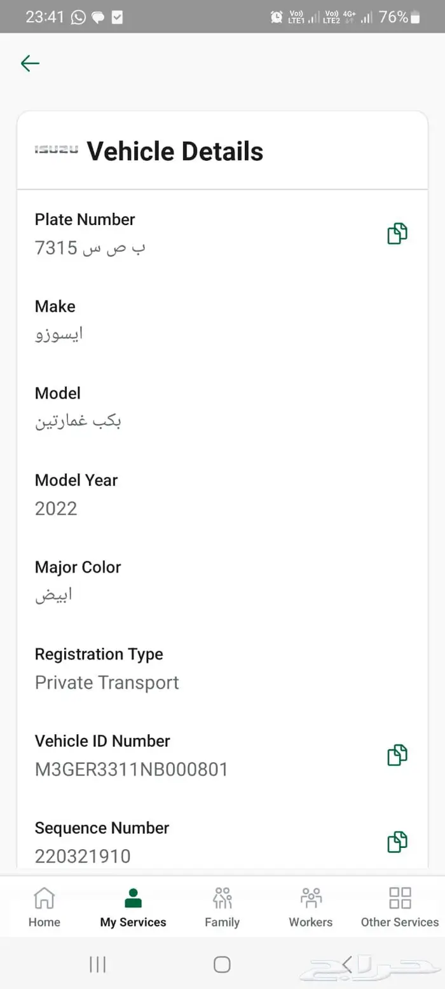This screenshot has height=989, width=445.
Task: Tap the Vehicle Details heading
Action: point(175,151)
